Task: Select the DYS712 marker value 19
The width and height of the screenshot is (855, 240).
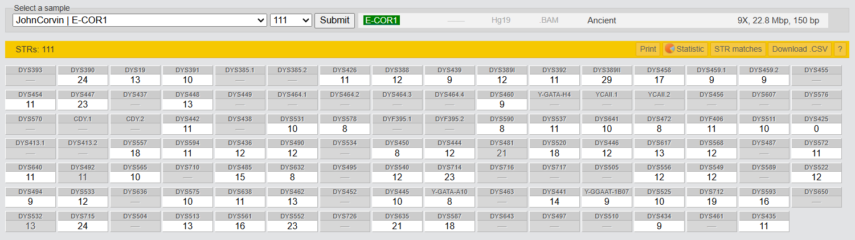Action: [x=711, y=202]
